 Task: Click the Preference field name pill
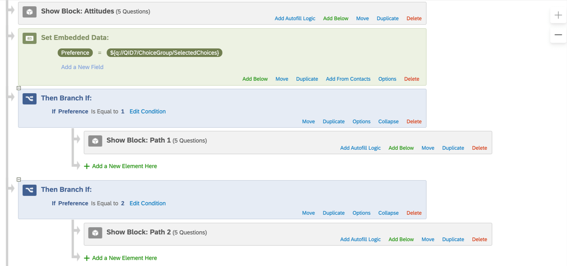(75, 53)
